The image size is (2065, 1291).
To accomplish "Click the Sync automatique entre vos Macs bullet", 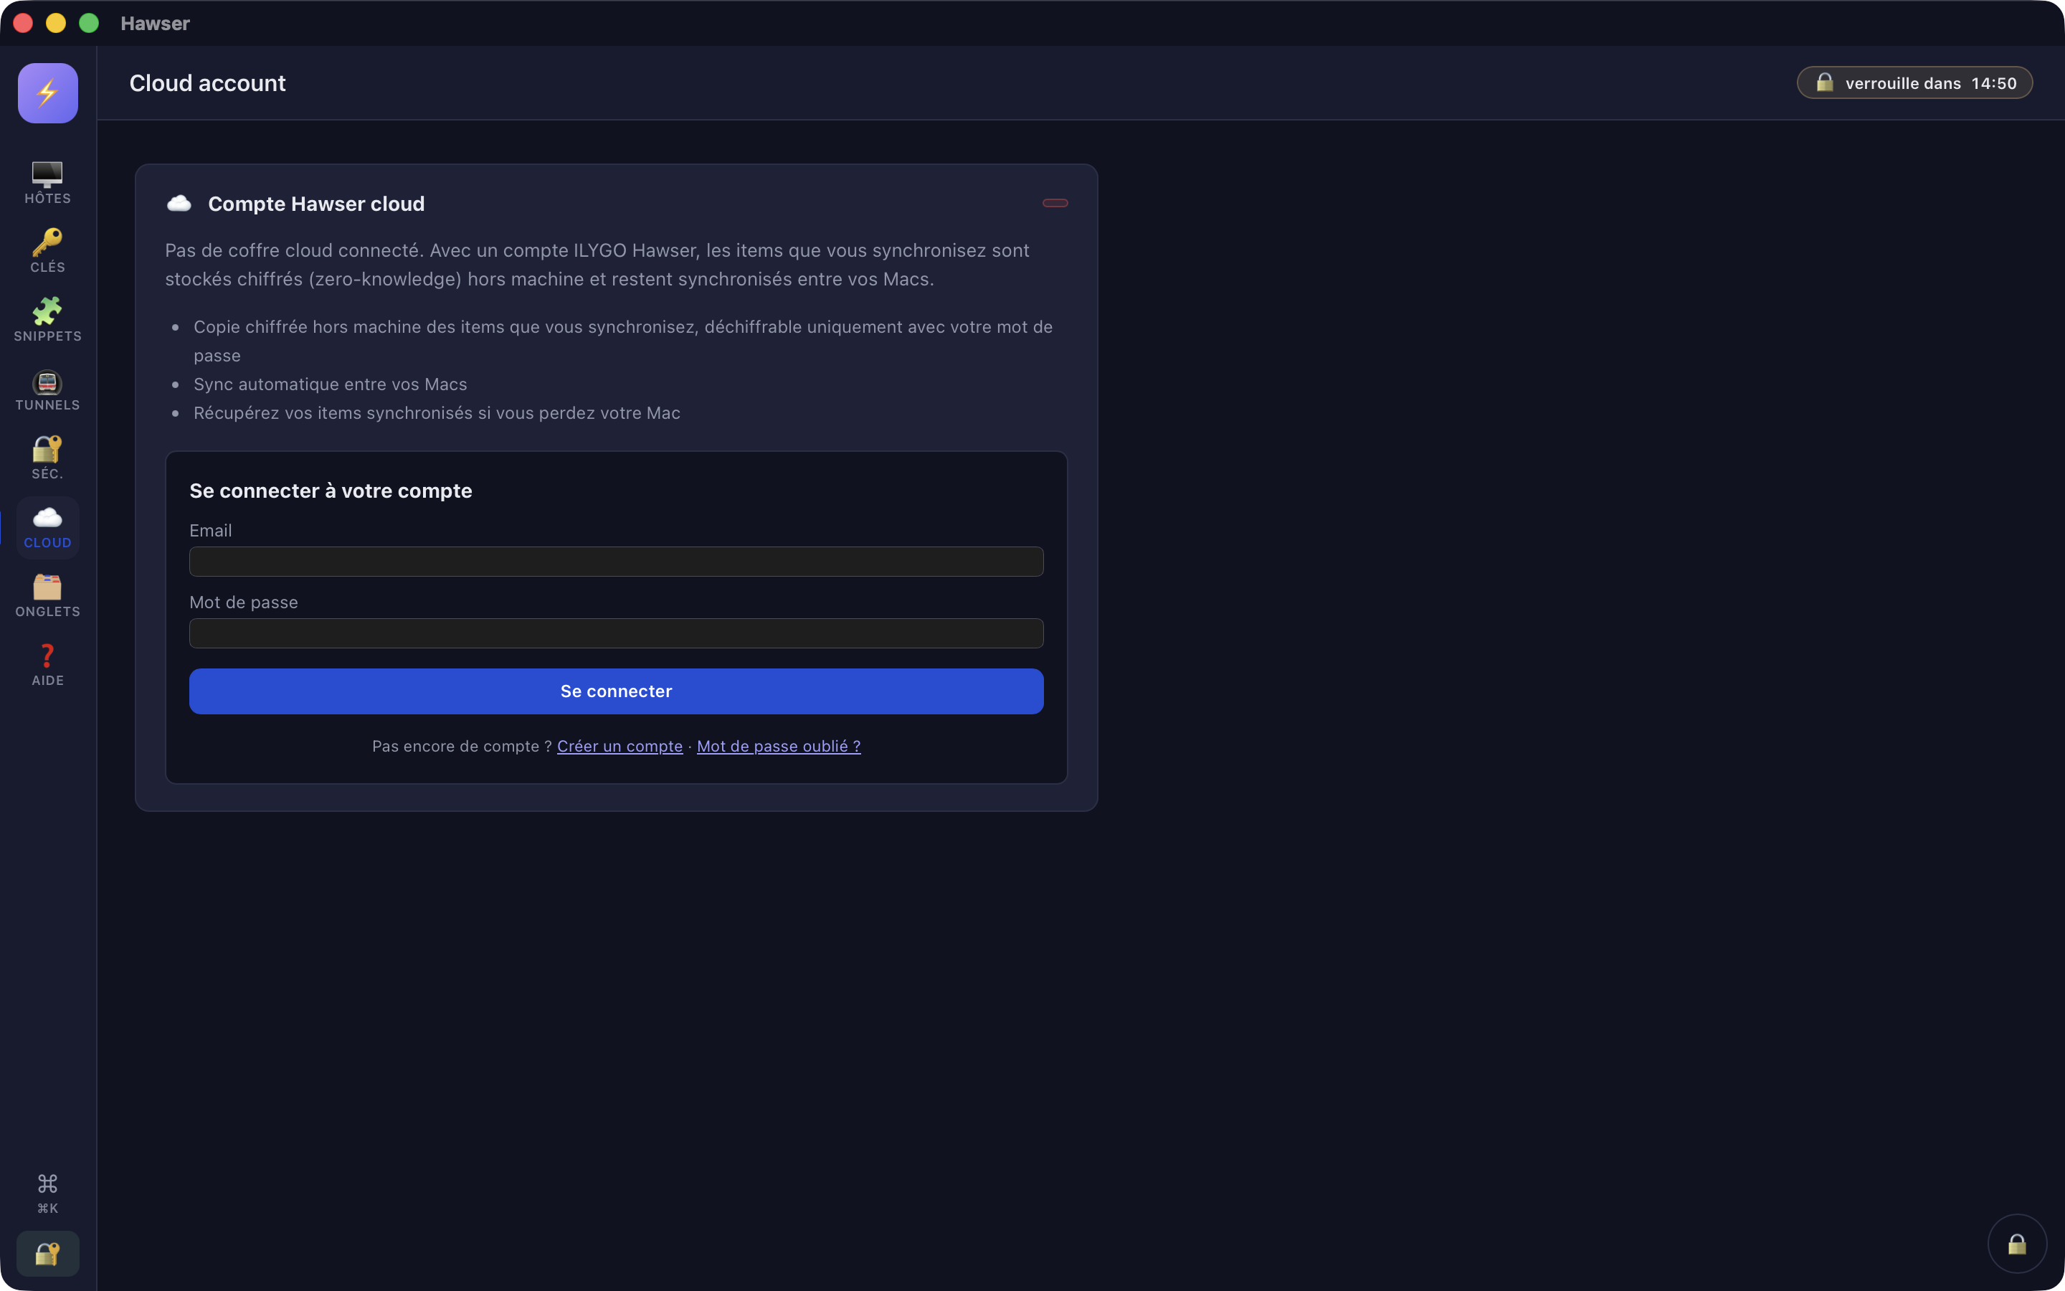I will coord(331,384).
